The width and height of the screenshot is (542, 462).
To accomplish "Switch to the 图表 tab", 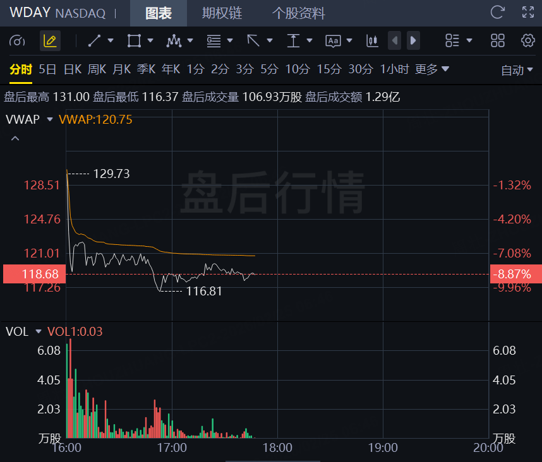I will point(159,13).
